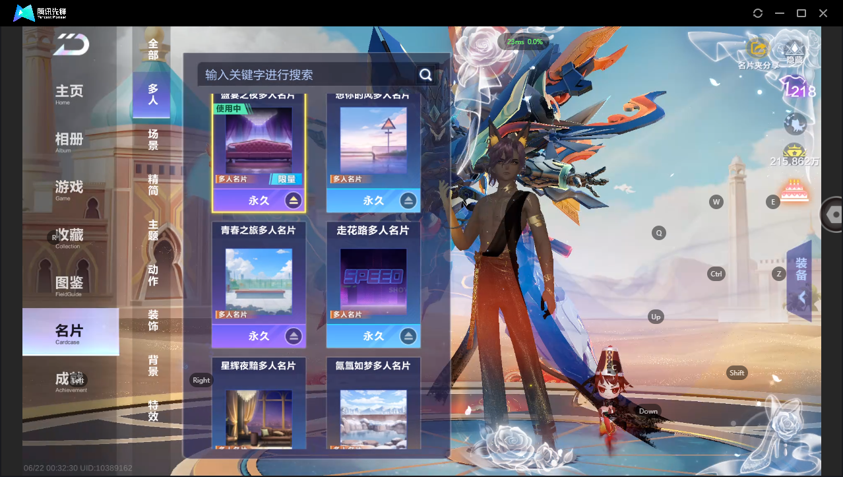This screenshot has height=477, width=843.
Task: Click 永久 on the 盛宴之夜 card
Action: tap(259, 201)
